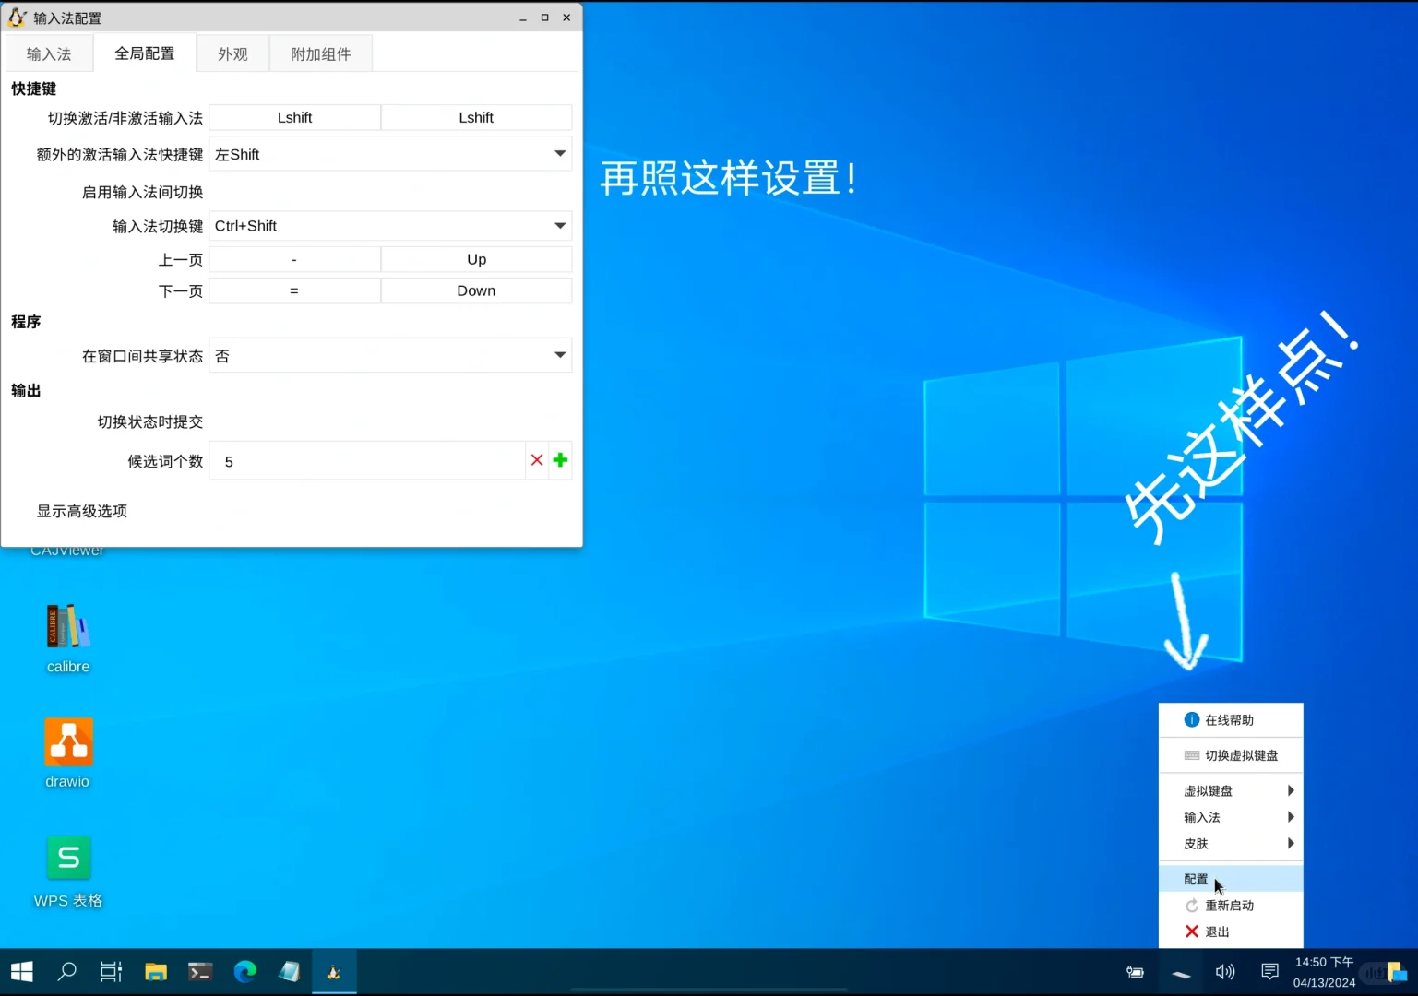Image resolution: width=1418 pixels, height=996 pixels.
Task: Click the 显示高级选项 label
Action: point(82,511)
